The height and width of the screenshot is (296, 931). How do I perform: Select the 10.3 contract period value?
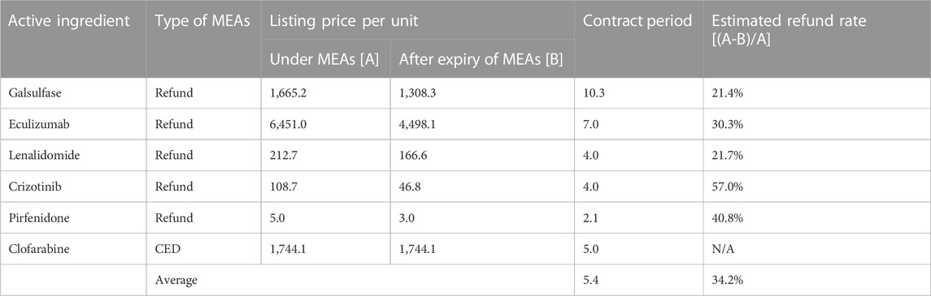point(592,94)
